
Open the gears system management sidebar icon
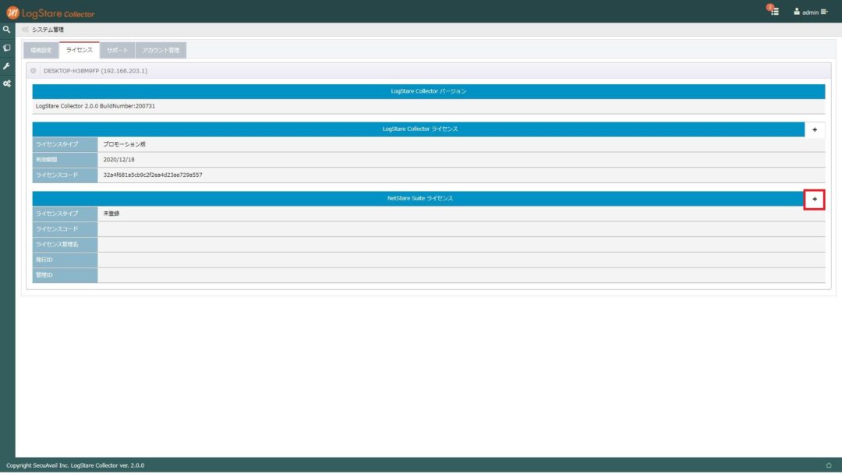(x=6, y=83)
